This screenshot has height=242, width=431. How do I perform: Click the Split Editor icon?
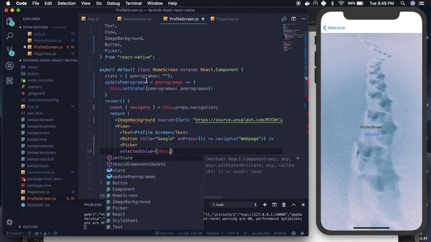click(294, 19)
